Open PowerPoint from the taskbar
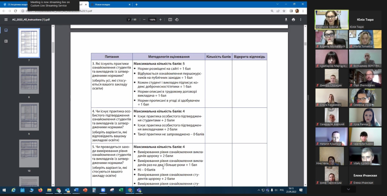This screenshot has width=387, height=196. click(x=85, y=190)
